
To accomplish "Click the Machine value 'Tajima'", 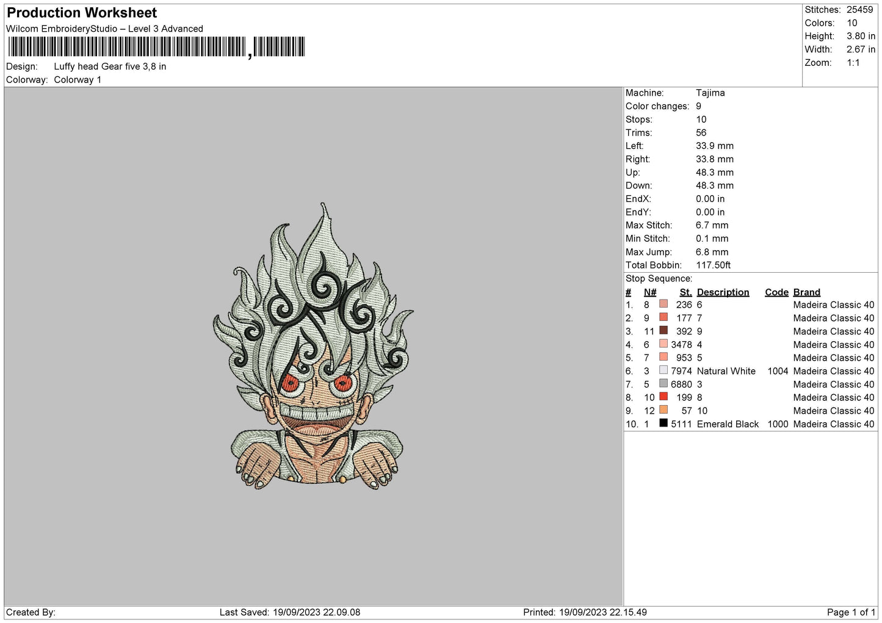I will click(710, 93).
